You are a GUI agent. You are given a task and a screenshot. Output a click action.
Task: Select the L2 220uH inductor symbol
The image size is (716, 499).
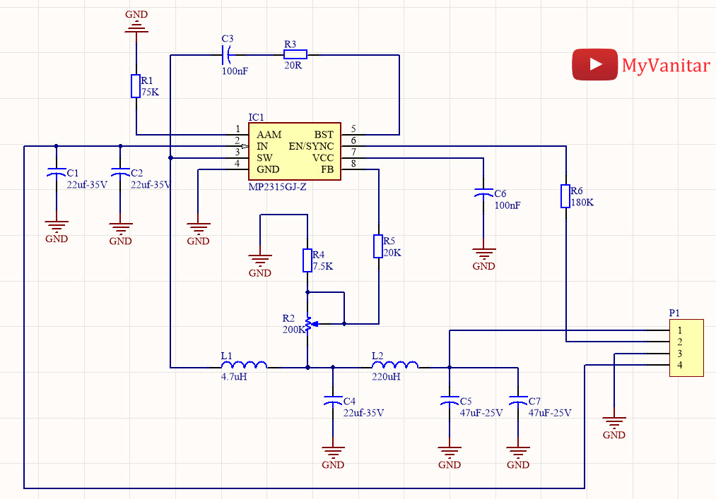[x=395, y=365]
